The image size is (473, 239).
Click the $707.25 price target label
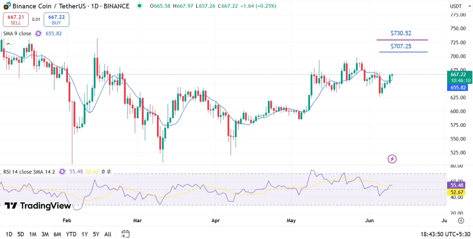pos(401,47)
